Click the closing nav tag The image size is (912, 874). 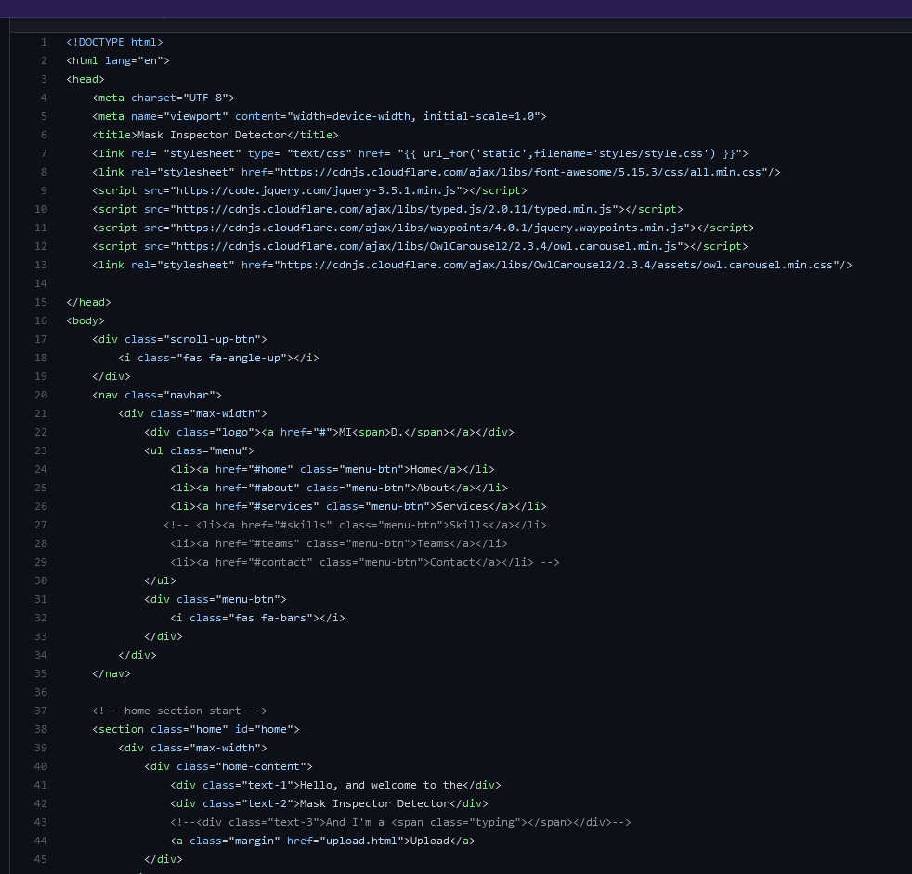111,674
